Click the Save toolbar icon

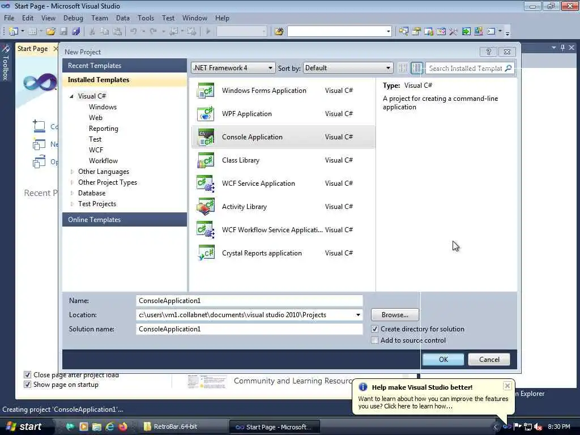coord(63,32)
